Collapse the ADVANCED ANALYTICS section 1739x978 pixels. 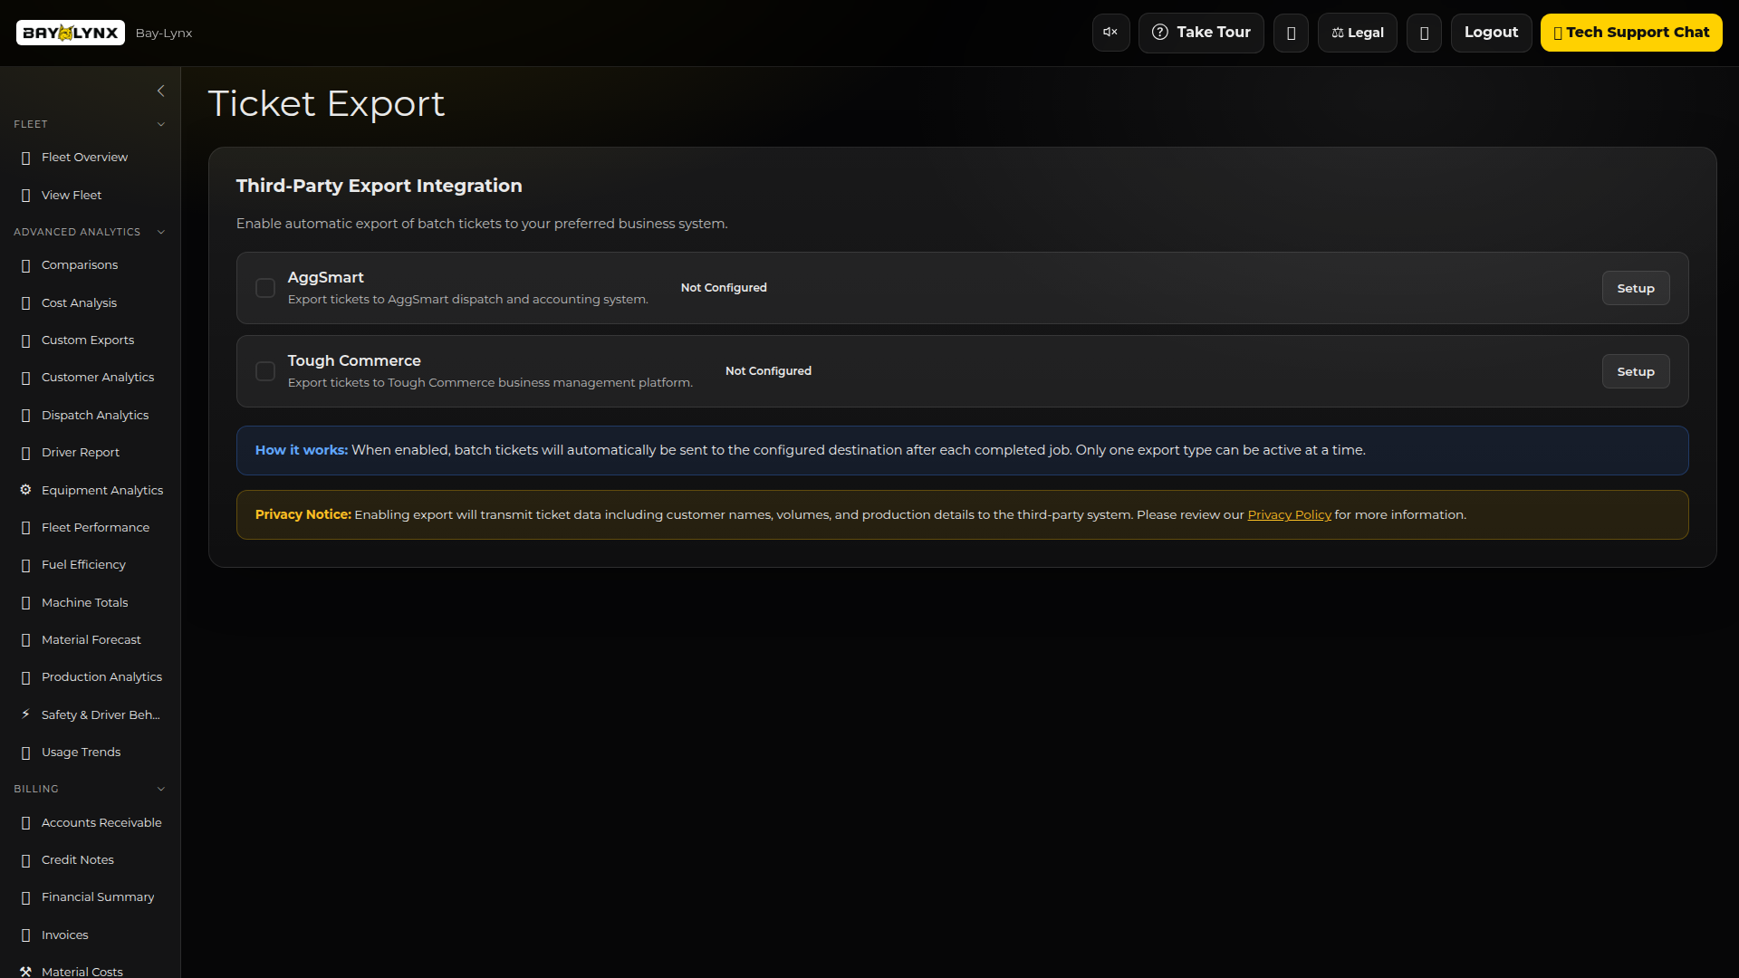coord(160,232)
